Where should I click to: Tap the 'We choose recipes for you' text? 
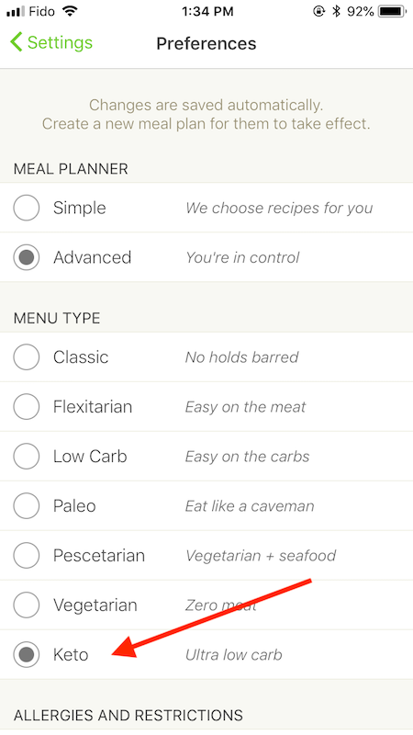tap(279, 209)
